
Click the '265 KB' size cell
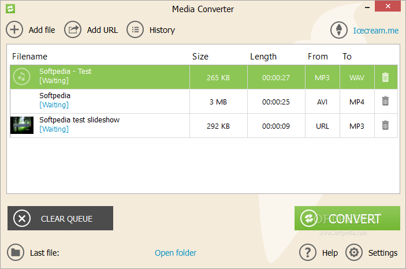click(218, 78)
